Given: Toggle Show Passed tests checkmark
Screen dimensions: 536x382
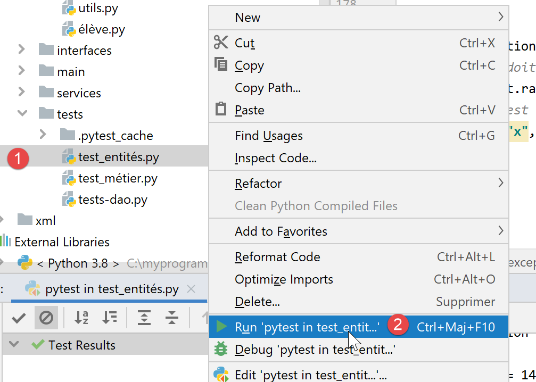Looking at the screenshot, I should coord(19,318).
